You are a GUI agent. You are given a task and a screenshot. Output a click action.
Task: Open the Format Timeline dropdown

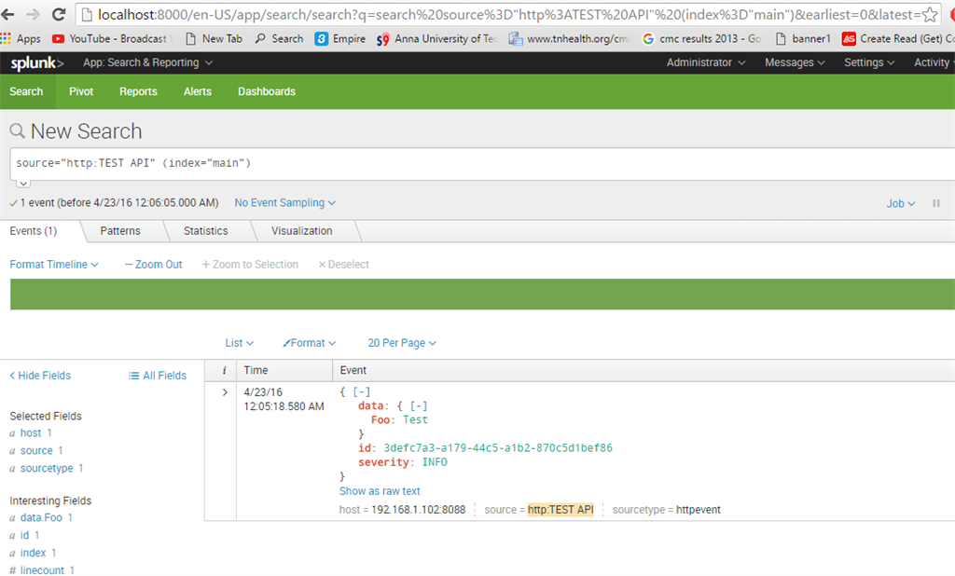pyautogui.click(x=53, y=265)
